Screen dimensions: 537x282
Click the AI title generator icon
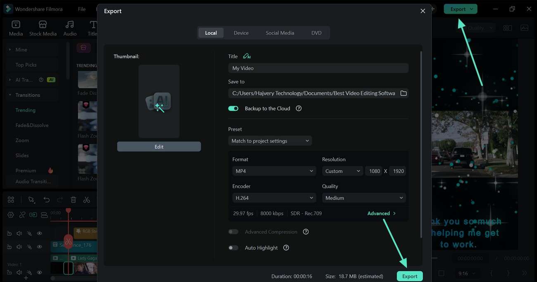click(247, 56)
